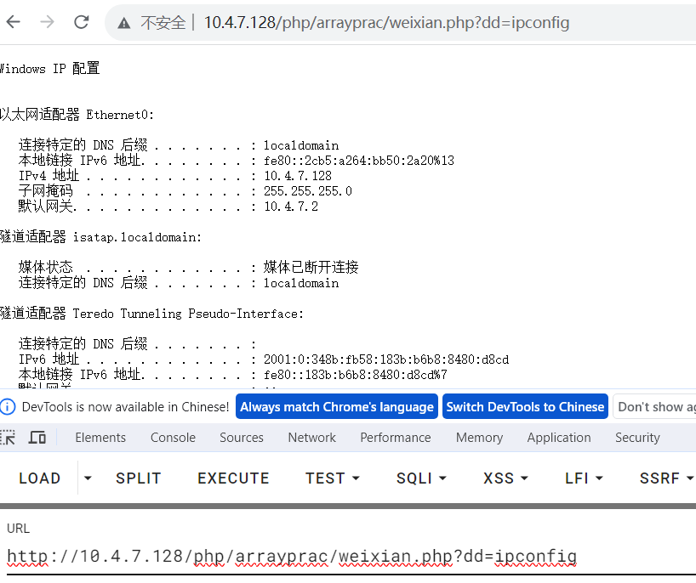Switch to the Console tab
Screen dimensions: 696x583
tap(173, 438)
